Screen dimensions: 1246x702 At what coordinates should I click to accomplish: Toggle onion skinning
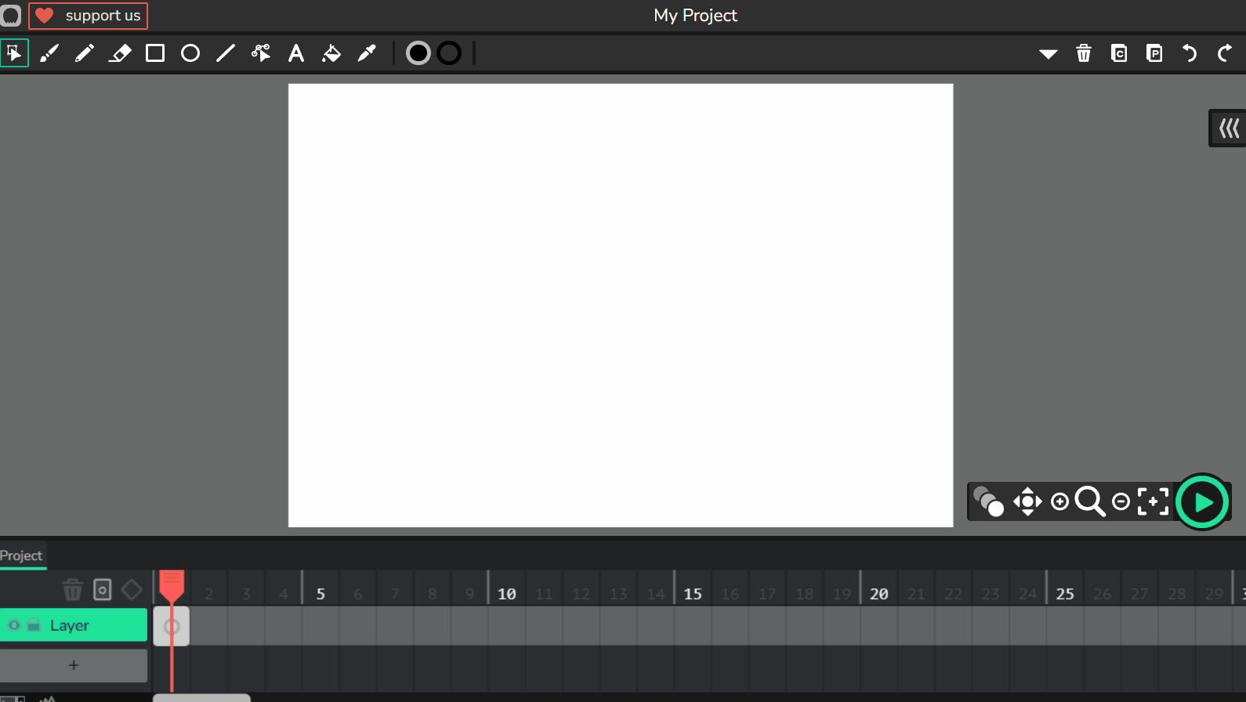(x=988, y=501)
